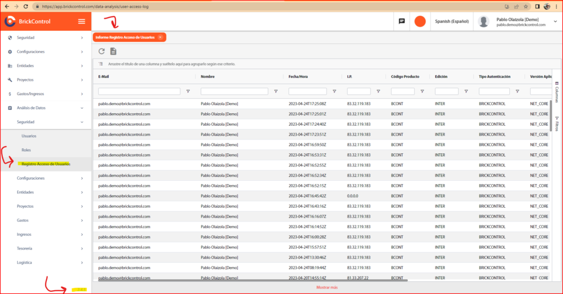The height and width of the screenshot is (294, 563).
Task: Open Roles report
Action: 26,150
